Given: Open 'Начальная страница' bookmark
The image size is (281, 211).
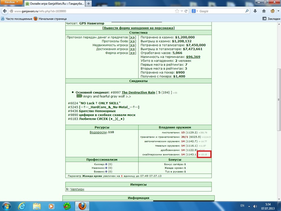Looking at the screenshot, I should pos(50,19).
